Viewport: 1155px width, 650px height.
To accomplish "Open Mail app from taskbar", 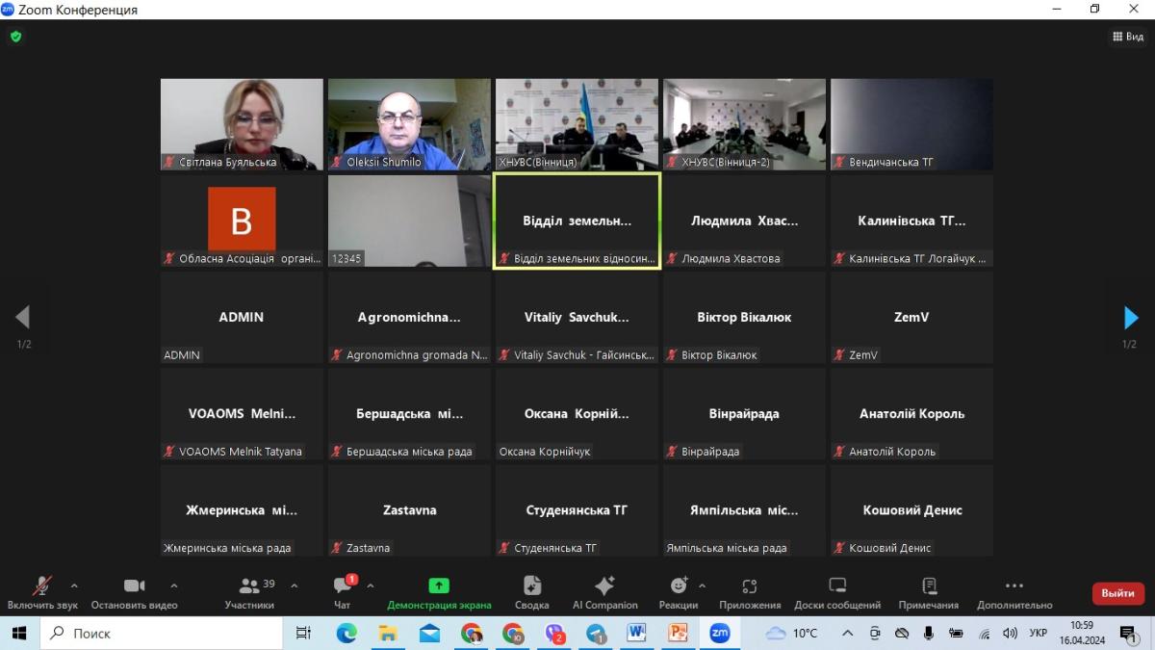I will coord(429,633).
